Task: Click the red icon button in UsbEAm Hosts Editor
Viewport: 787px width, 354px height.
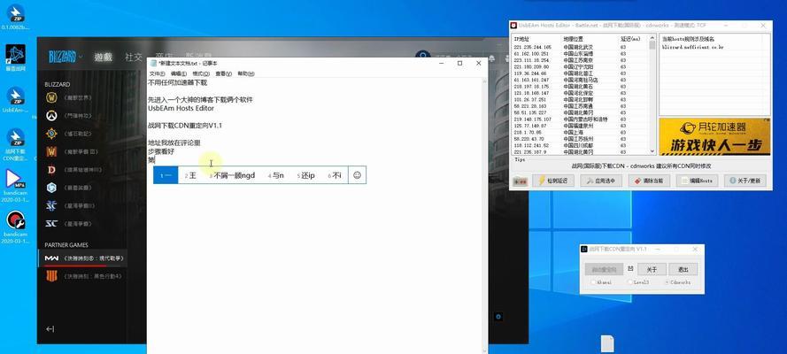Action: click(x=520, y=181)
